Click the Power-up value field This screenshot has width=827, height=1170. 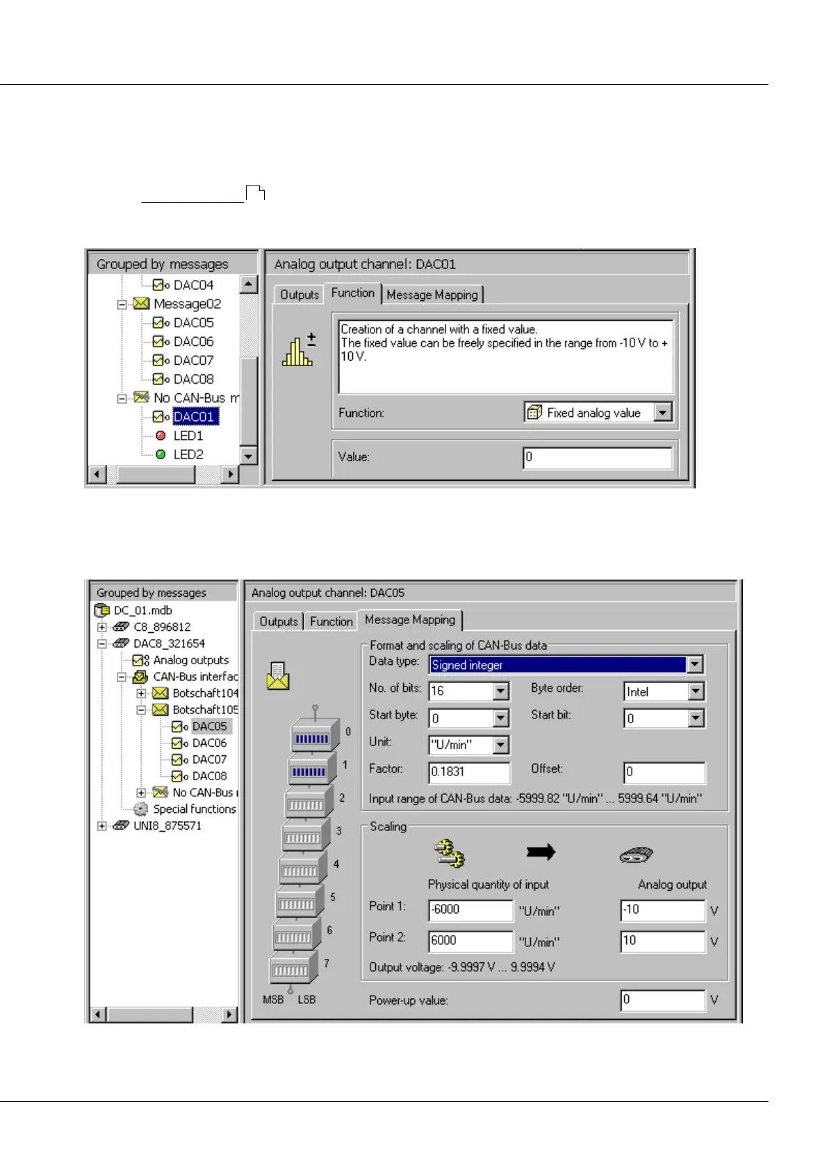point(663,1000)
